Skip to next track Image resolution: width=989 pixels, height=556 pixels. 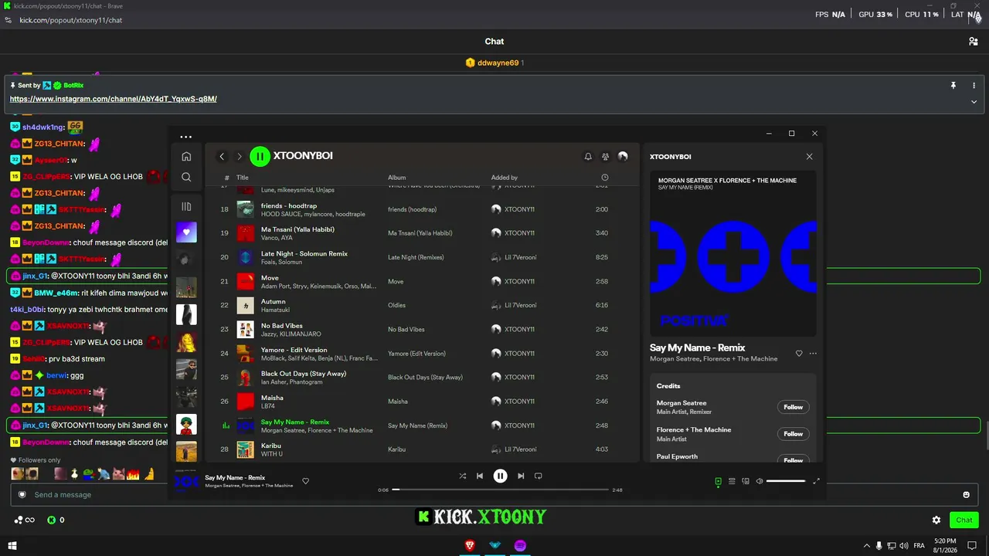(521, 476)
